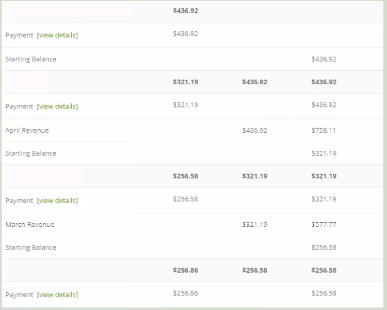Click the topmost bold $436.92 total
This screenshot has width=387, height=310.
pos(185,10)
